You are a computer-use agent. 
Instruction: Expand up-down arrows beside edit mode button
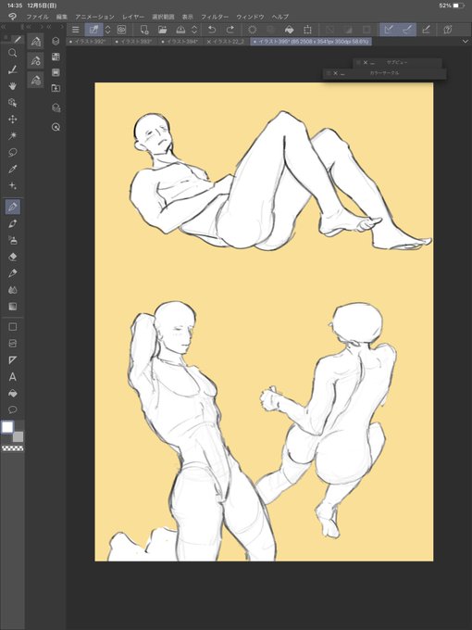tap(107, 30)
